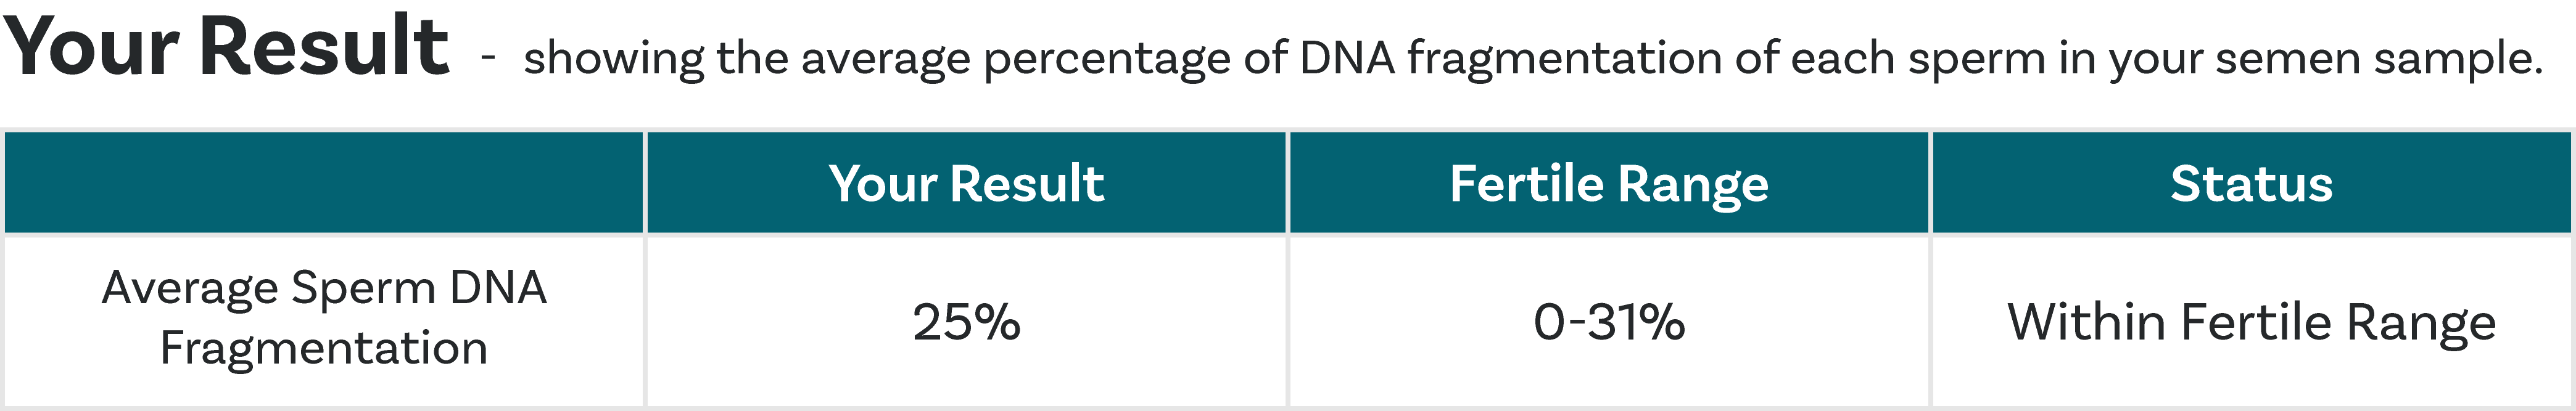This screenshot has width=2576, height=411.
Task: Click the "Average Sperm DNA" row label line
Action: (323, 288)
